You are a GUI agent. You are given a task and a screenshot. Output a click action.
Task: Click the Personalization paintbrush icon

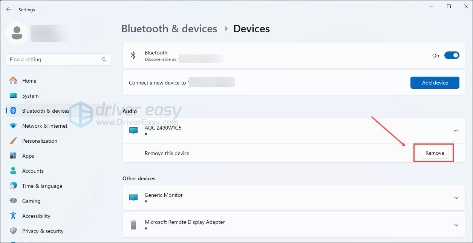click(x=13, y=141)
